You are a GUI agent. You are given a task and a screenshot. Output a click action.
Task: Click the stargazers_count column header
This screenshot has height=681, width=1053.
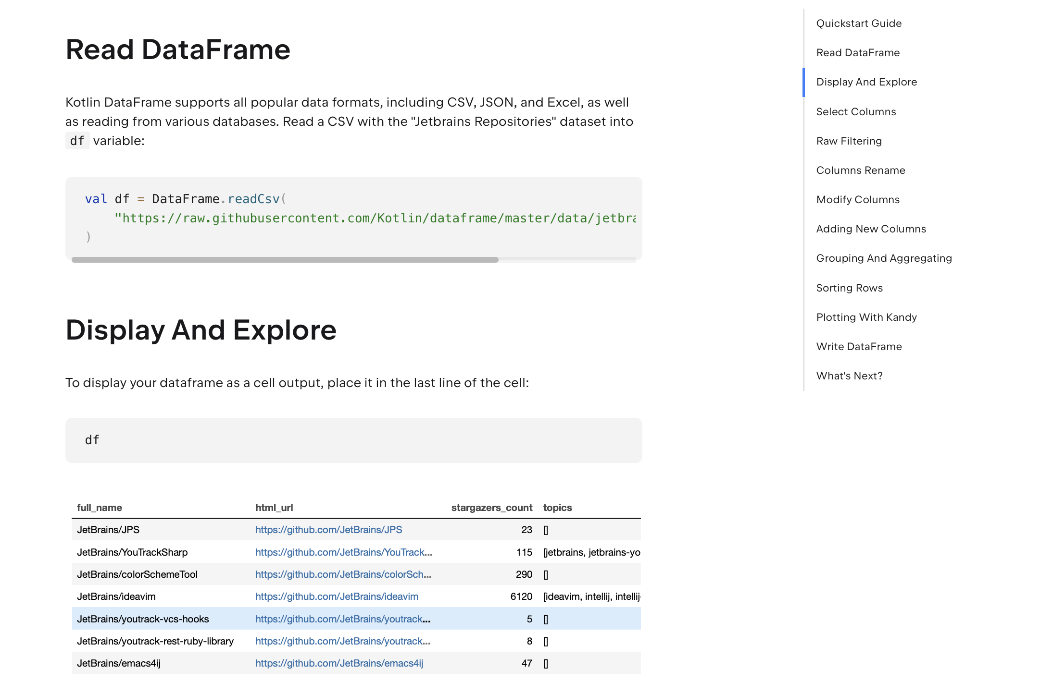pos(491,507)
